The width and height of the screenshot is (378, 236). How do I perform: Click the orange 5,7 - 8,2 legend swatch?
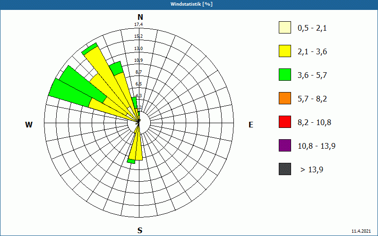tap(285, 98)
